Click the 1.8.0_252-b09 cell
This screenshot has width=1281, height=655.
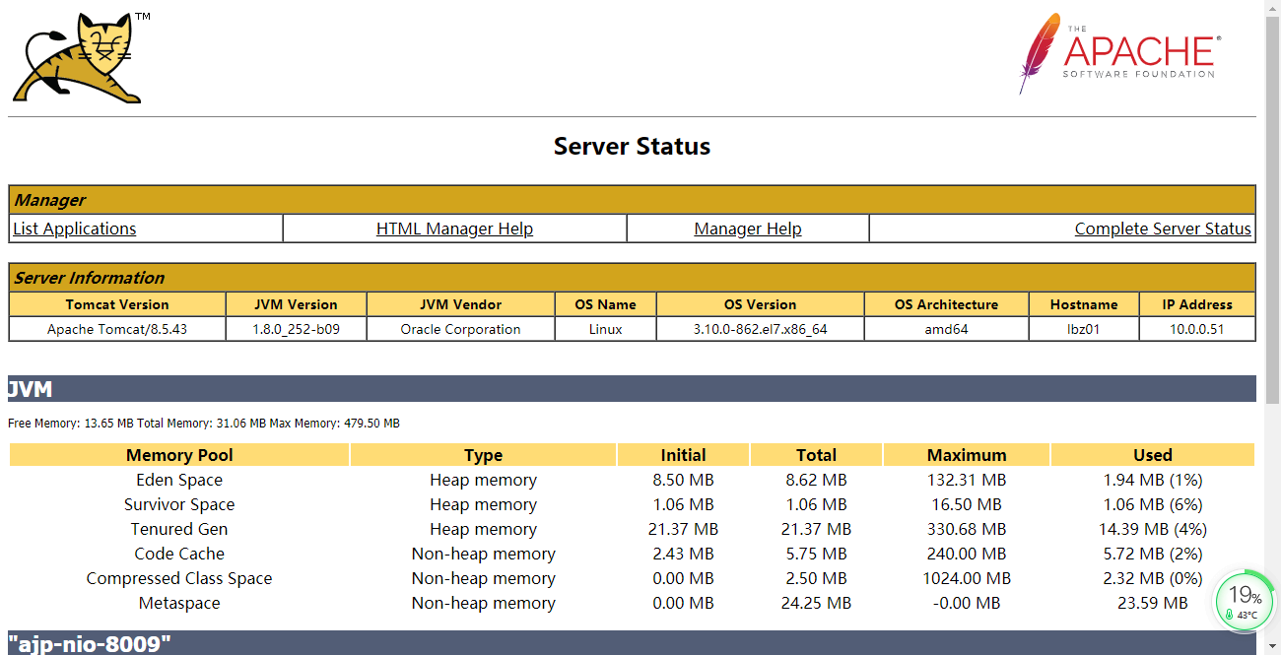click(297, 329)
